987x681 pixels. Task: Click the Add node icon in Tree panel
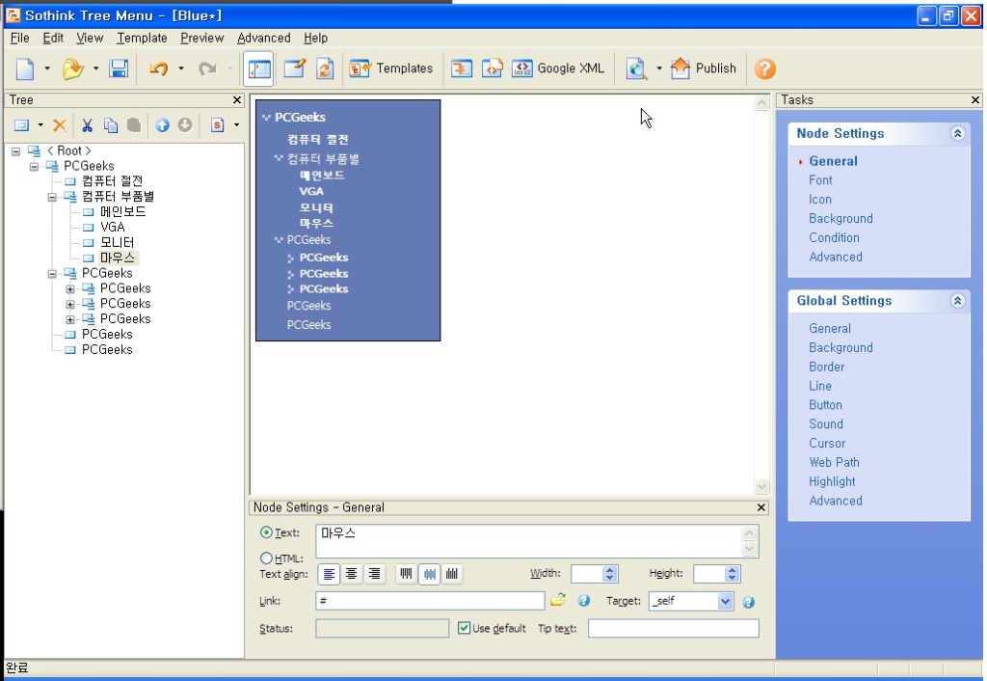click(x=21, y=125)
